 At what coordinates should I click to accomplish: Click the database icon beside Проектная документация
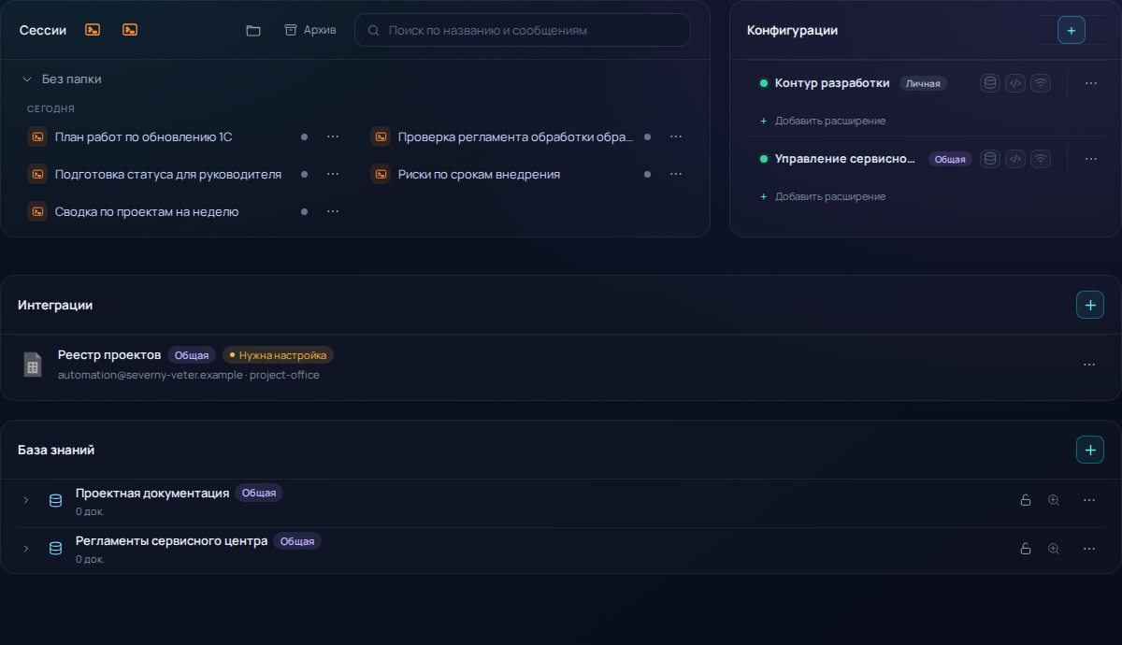pos(55,500)
